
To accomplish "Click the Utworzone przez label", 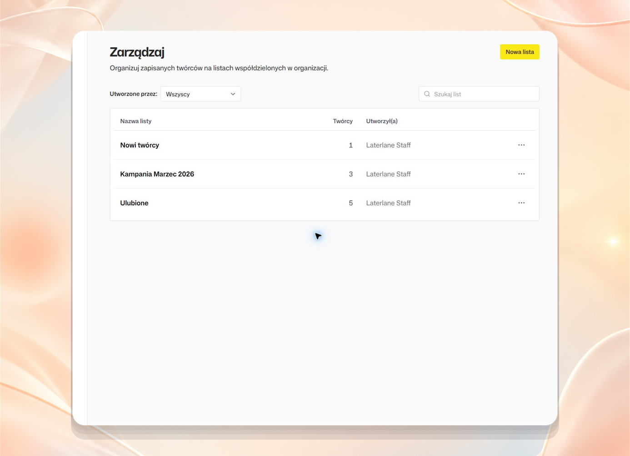I will 133,94.
